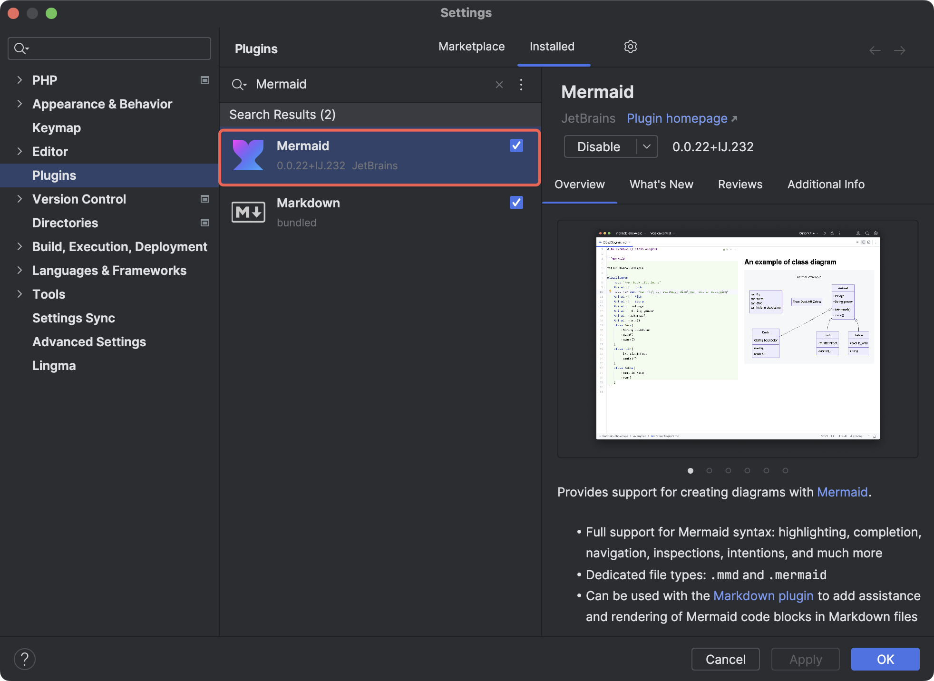
Task: Open the help question mark button
Action: click(25, 659)
